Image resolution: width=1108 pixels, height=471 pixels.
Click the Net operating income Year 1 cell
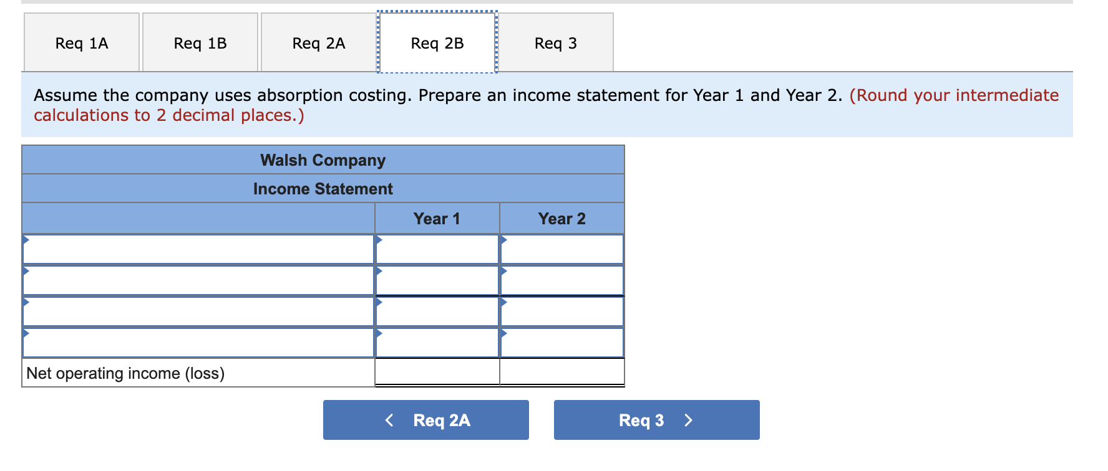pos(436,373)
